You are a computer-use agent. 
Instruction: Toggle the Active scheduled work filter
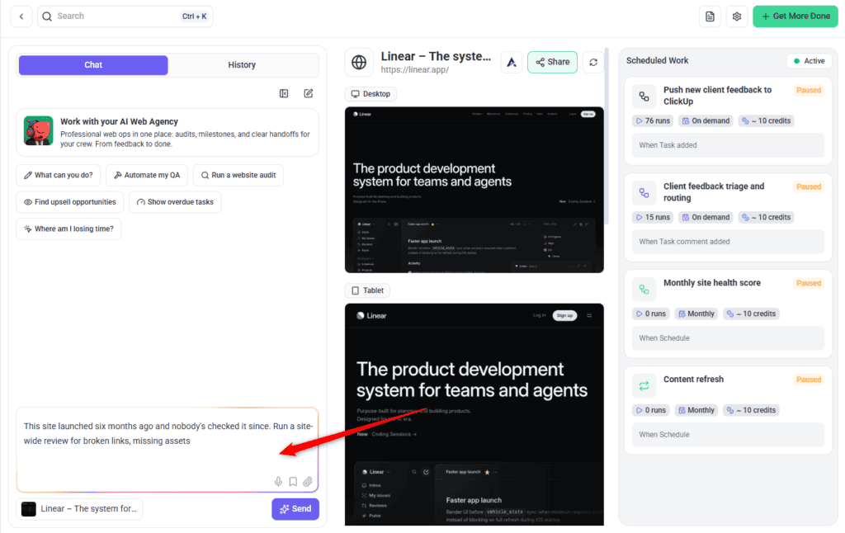pos(809,61)
